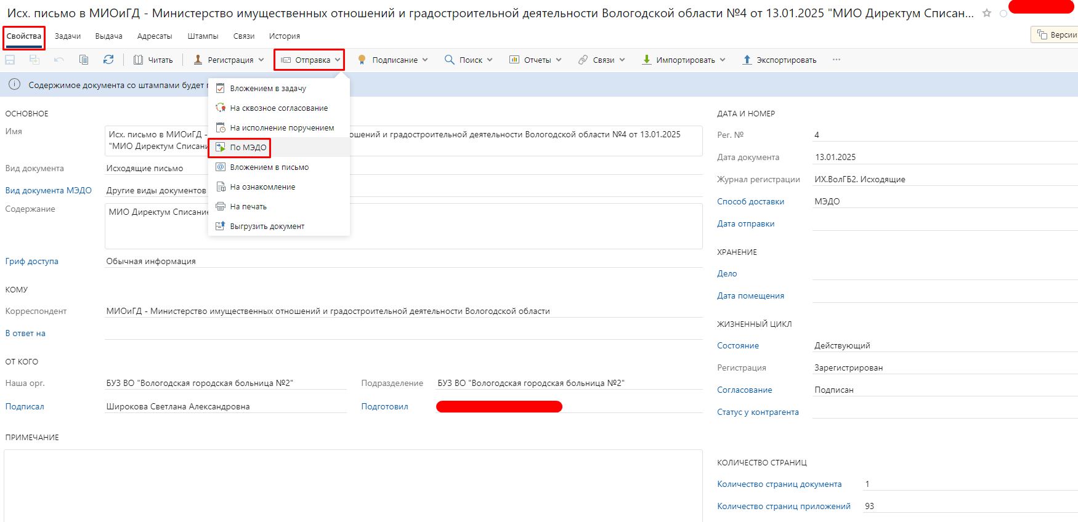
Task: Click the info icon in notification bar
Action: pyautogui.click(x=14, y=85)
